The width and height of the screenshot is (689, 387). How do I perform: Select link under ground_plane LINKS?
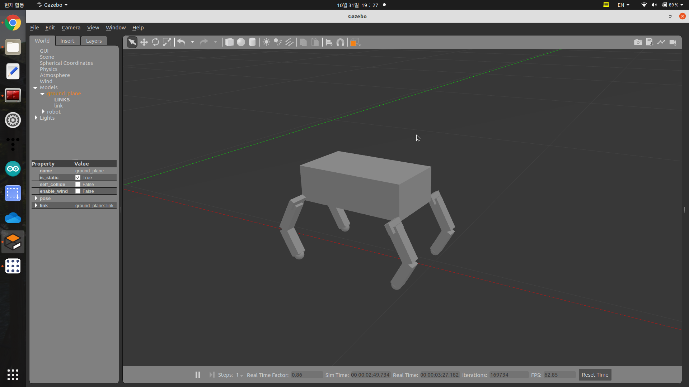(58, 106)
